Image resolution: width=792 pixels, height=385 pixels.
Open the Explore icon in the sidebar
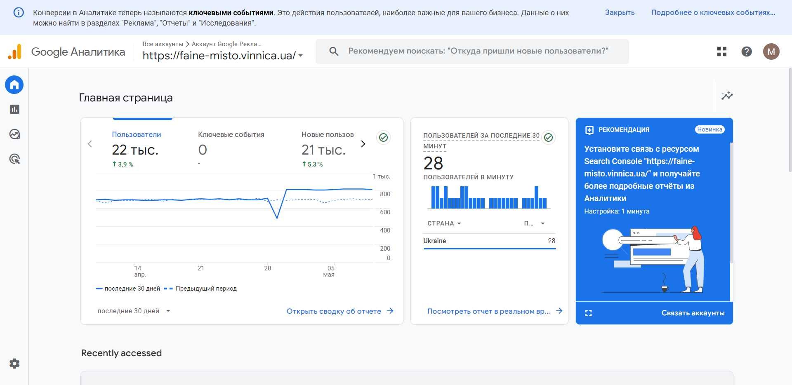(14, 134)
